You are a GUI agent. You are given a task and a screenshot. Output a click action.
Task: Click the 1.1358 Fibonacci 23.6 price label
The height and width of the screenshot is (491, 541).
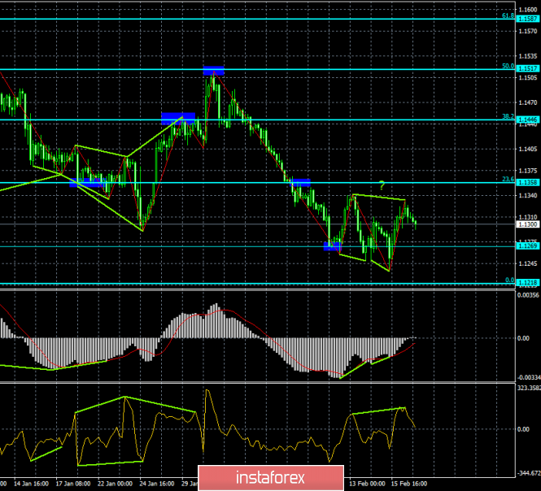tap(528, 182)
